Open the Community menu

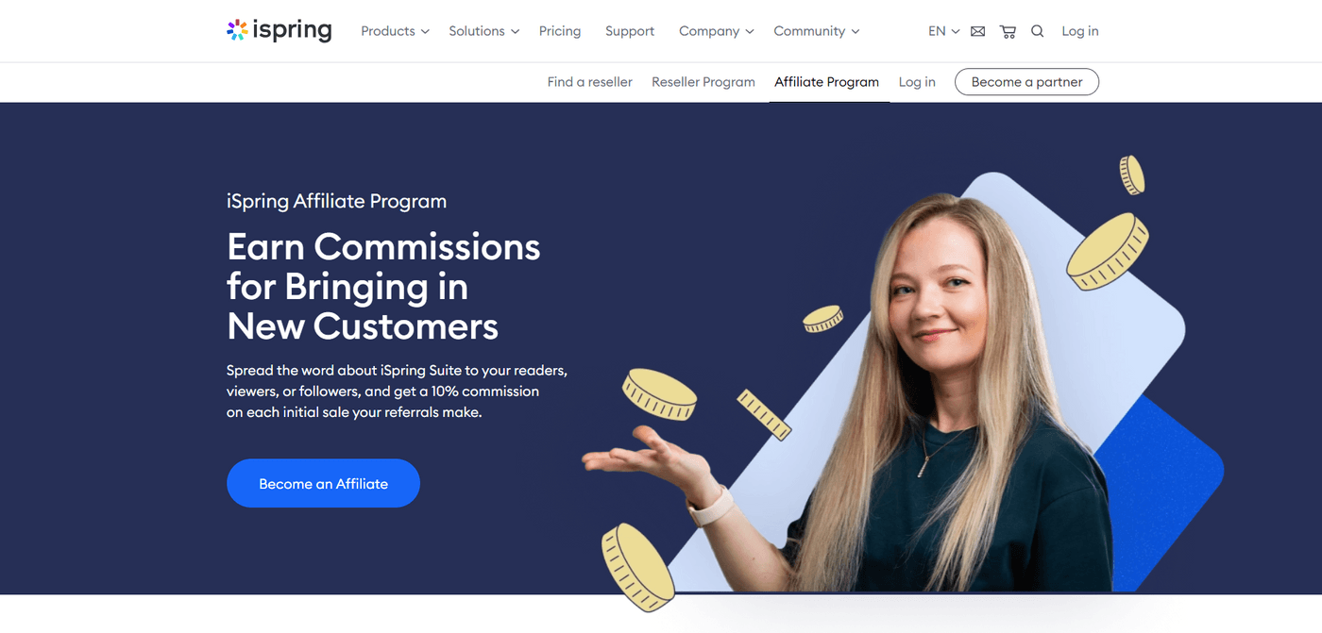point(816,31)
